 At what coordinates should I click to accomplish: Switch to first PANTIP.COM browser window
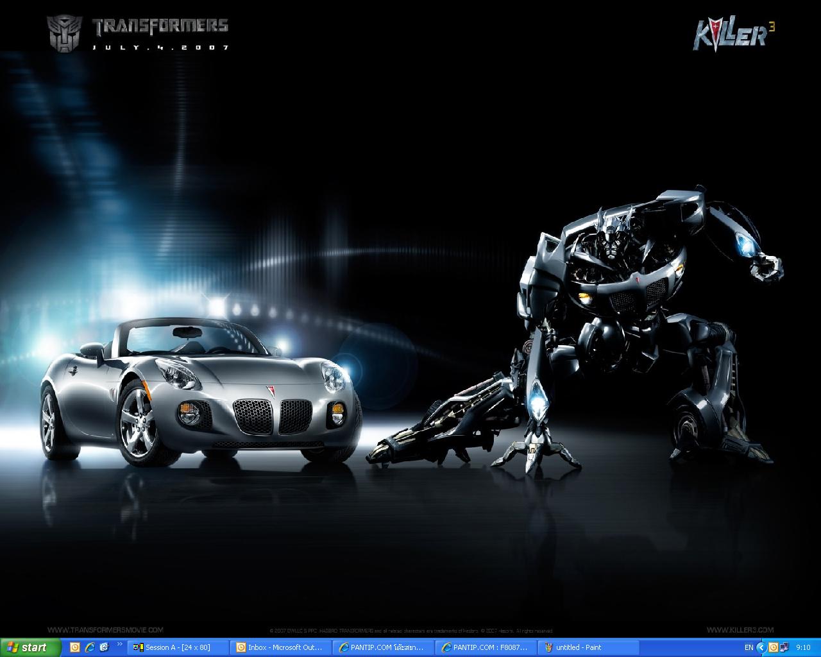coord(383,647)
